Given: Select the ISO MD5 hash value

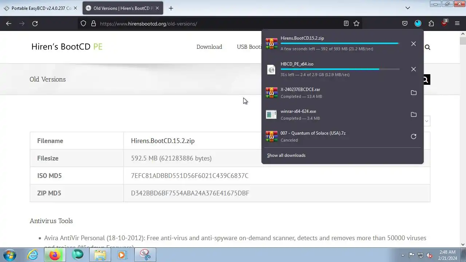Looking at the screenshot, I should (x=190, y=176).
